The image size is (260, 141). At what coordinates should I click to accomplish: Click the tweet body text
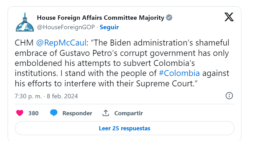(122, 63)
